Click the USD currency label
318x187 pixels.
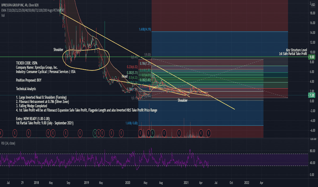tap(313, 5)
